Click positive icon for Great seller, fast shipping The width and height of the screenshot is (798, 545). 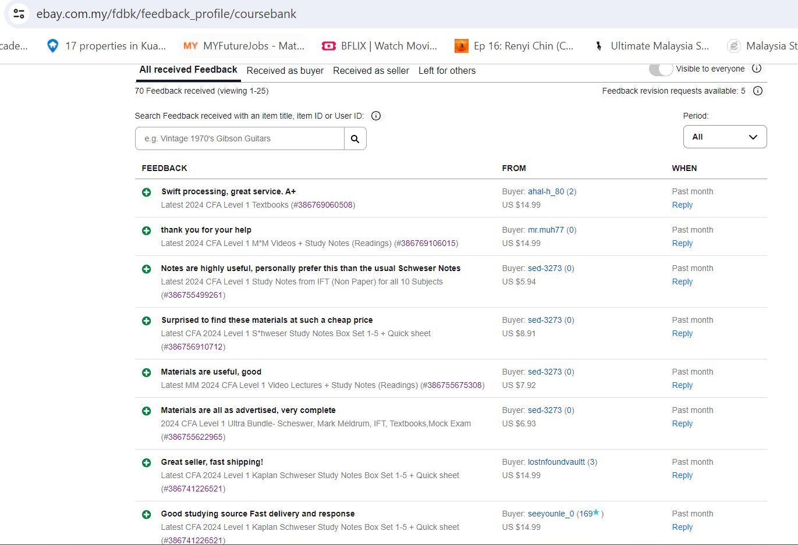click(147, 462)
